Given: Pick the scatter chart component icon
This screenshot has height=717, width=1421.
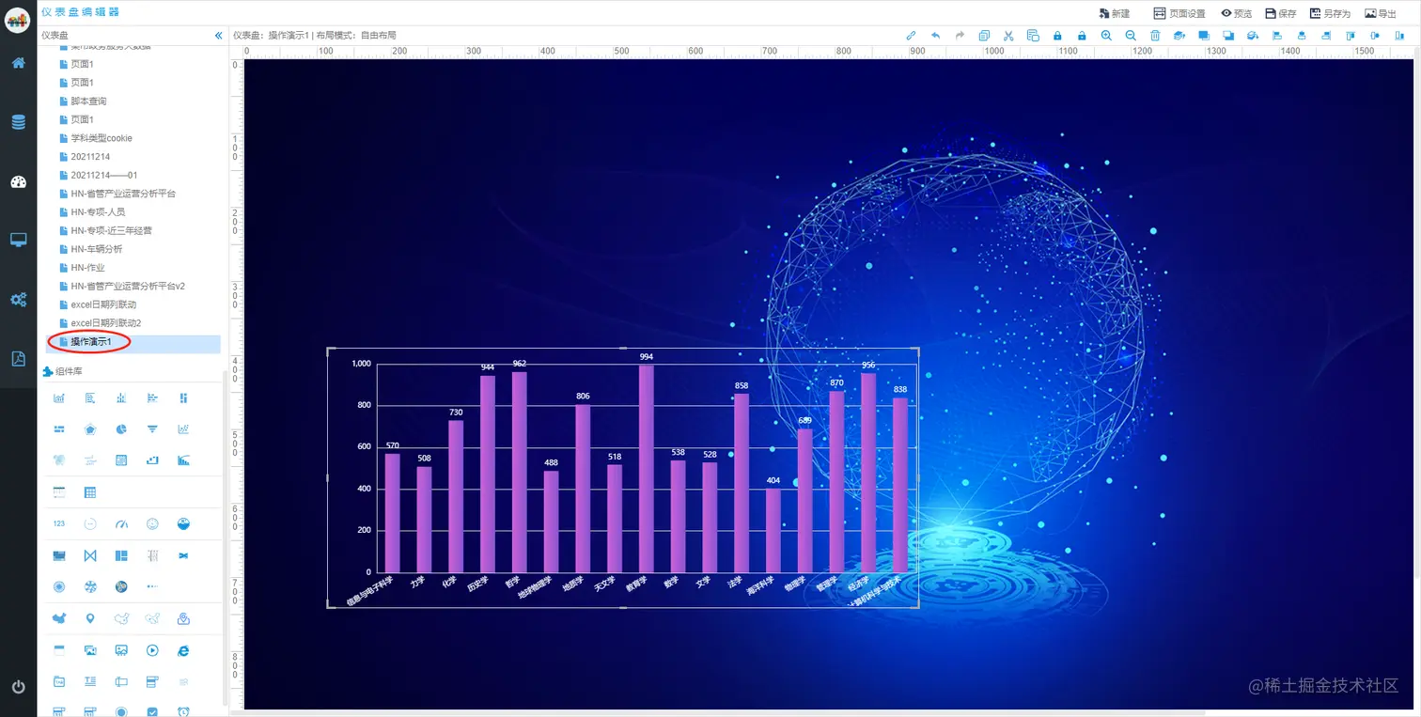Looking at the screenshot, I should [183, 429].
